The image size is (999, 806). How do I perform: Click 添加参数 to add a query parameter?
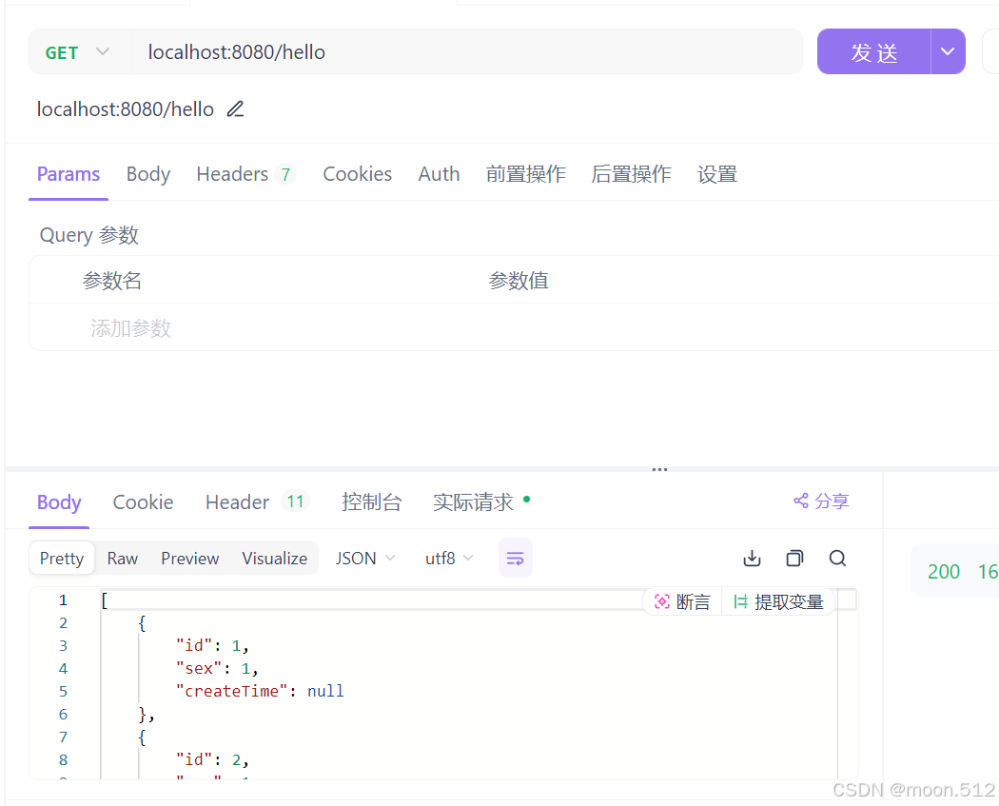click(x=130, y=327)
